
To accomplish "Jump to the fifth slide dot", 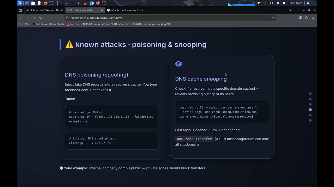I will [310, 115].
